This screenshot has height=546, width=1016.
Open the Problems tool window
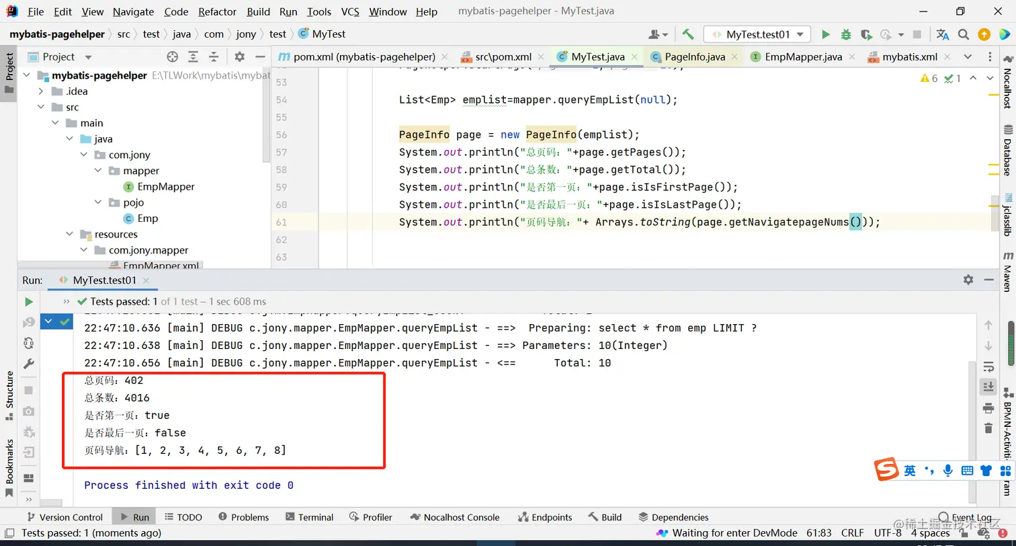(x=243, y=517)
